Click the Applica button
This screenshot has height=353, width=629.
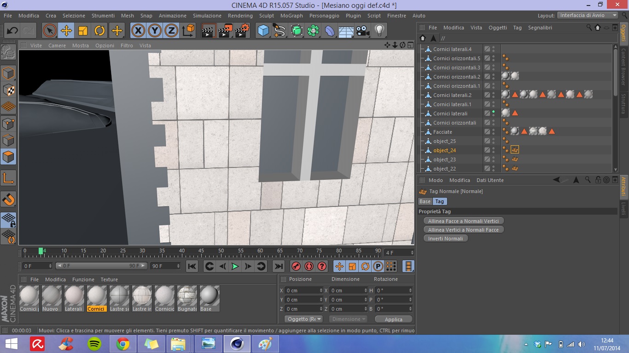(393, 319)
